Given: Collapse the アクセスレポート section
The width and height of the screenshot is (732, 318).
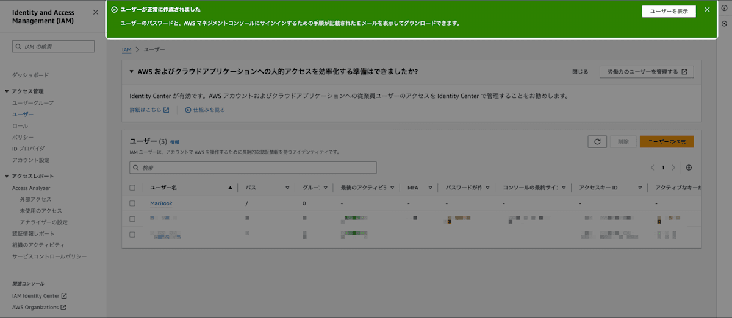Looking at the screenshot, I should (x=7, y=177).
